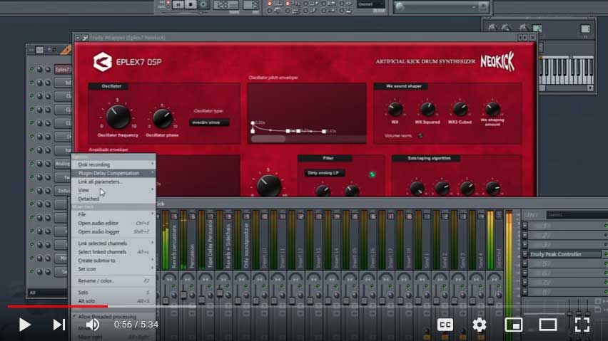Toggle green mute LED on Eplex7 channel
This screenshot has height=341, width=608.
coord(32,69)
